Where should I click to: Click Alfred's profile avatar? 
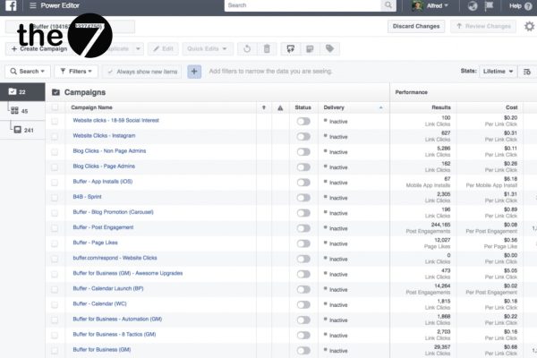click(x=417, y=5)
